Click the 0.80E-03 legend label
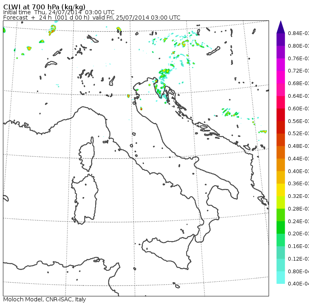 click(x=298, y=46)
